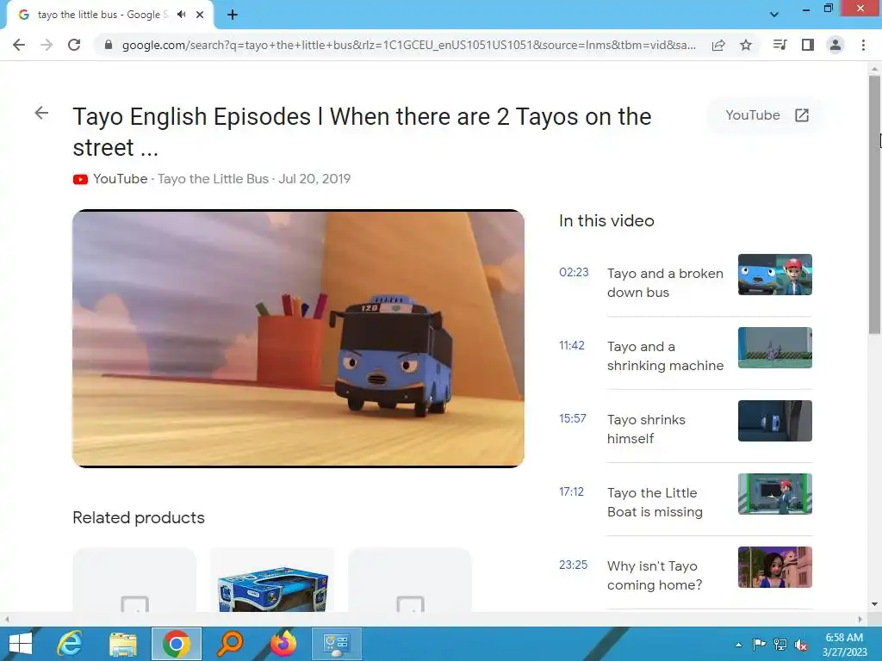
Task: Open the clock showing 6:58 AM
Action: [844, 645]
